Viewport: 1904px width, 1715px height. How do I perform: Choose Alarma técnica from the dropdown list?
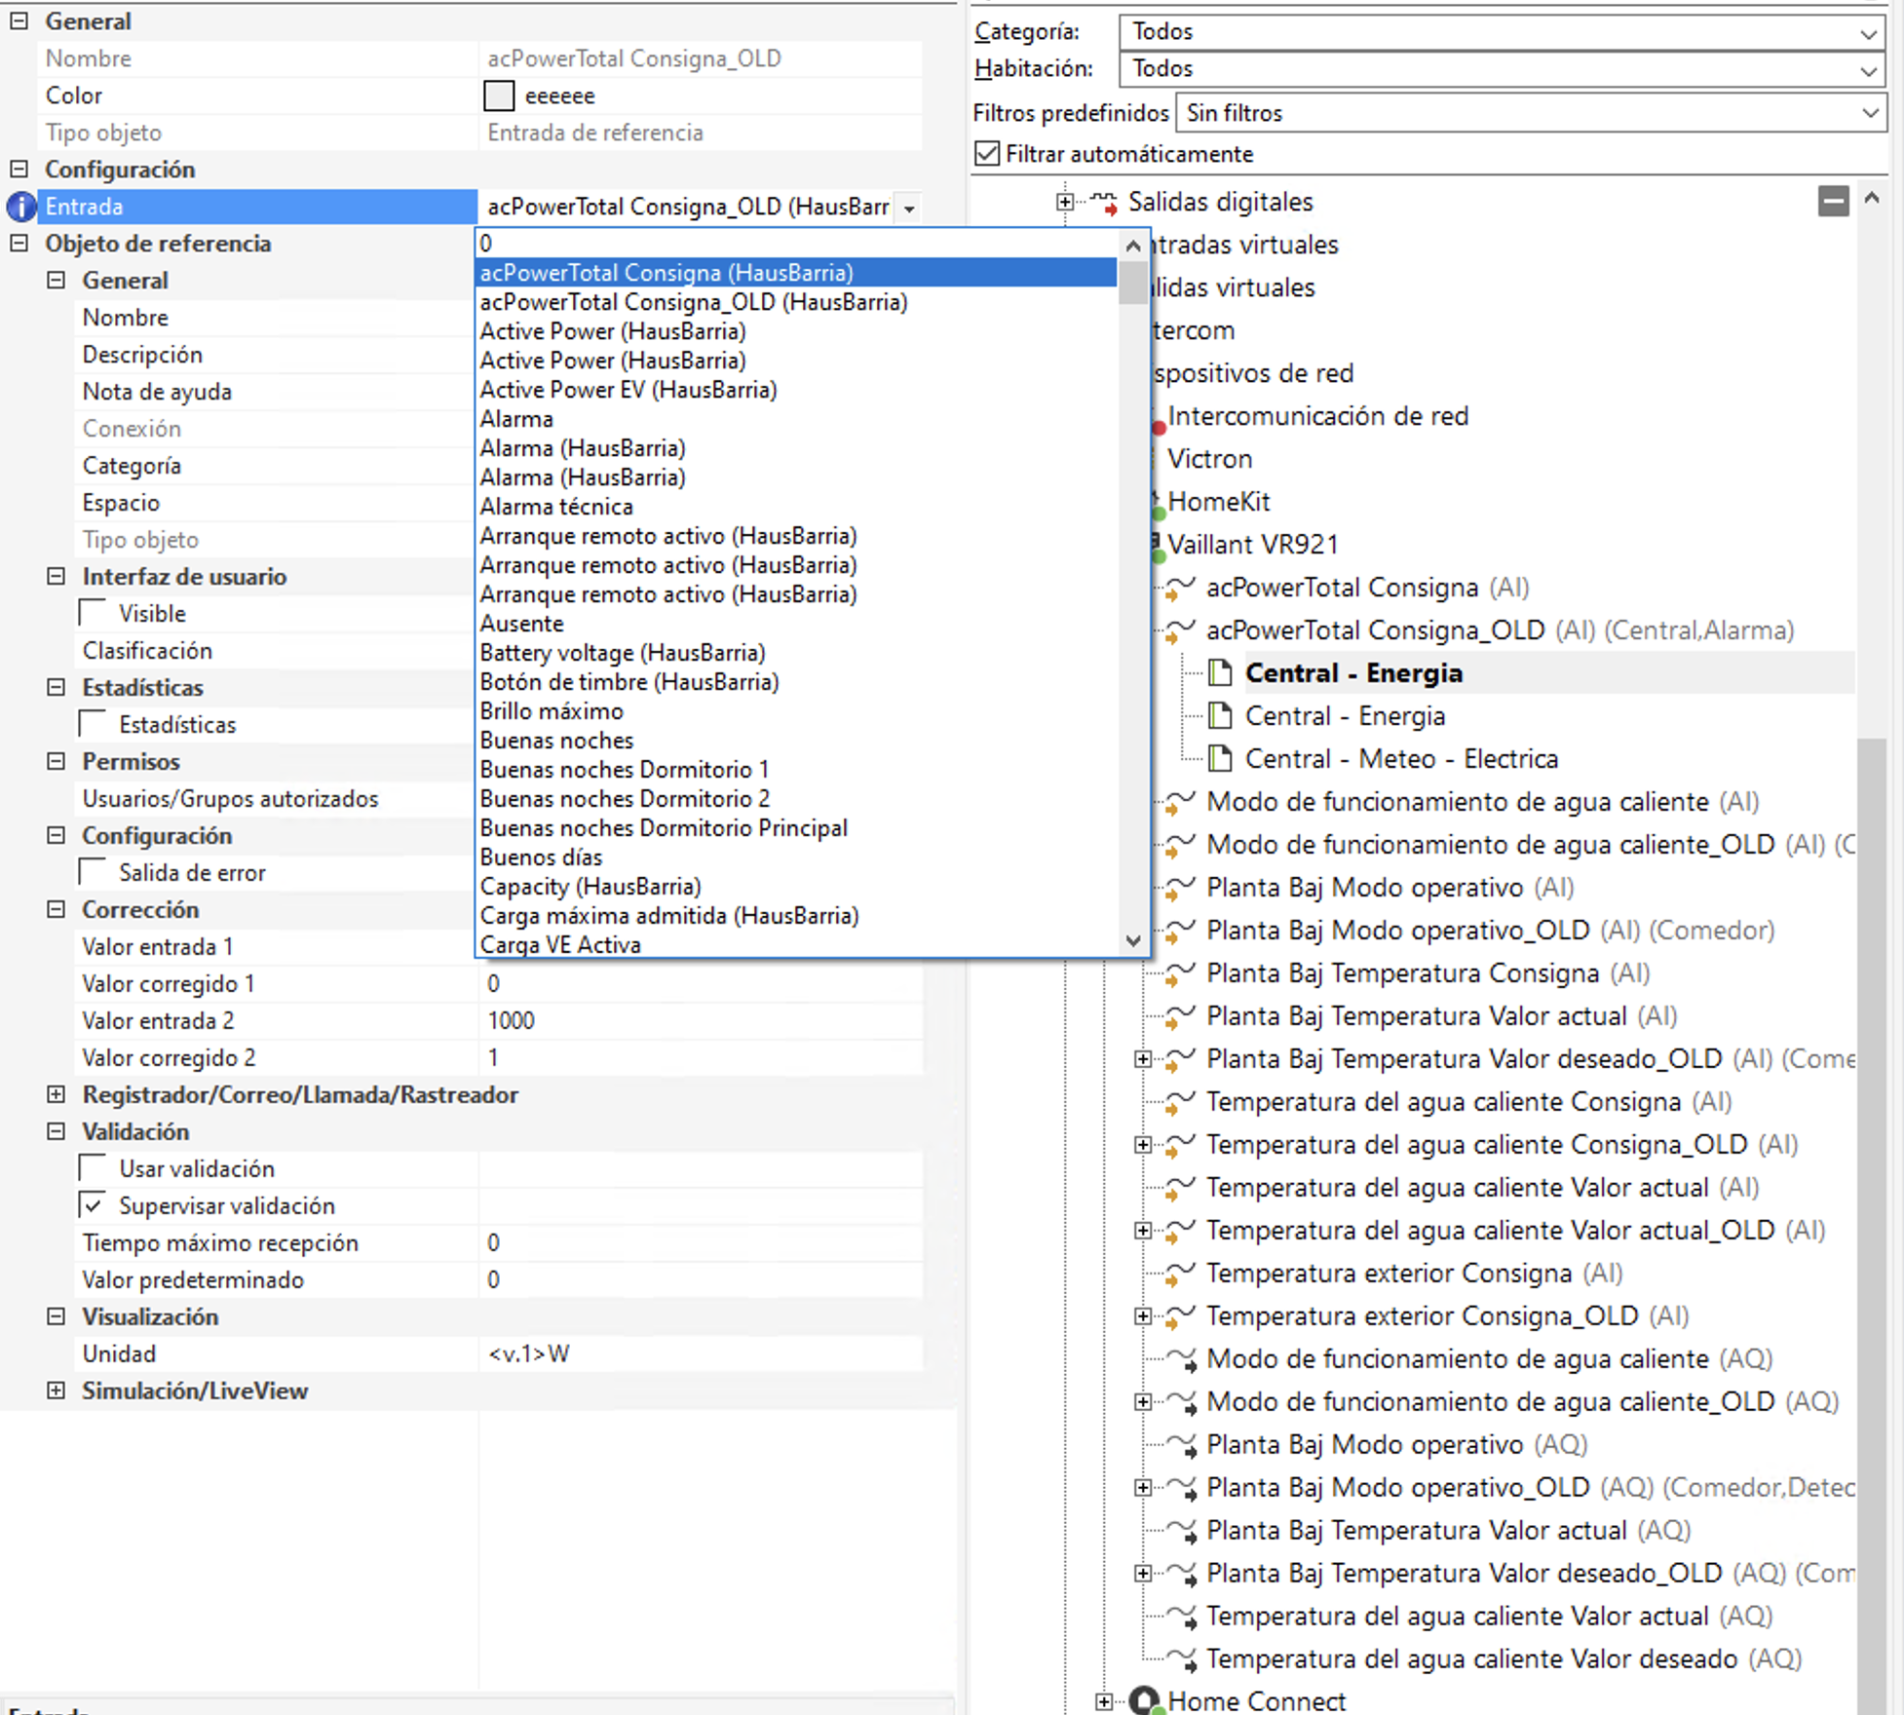pyautogui.click(x=556, y=507)
